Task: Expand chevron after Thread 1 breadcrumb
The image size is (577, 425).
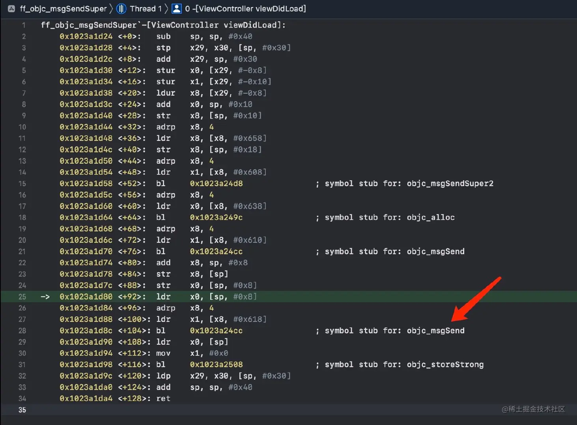Action: pyautogui.click(x=166, y=9)
